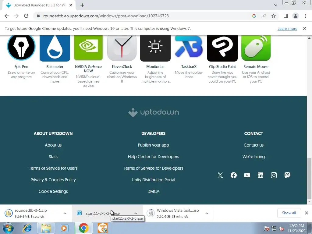Viewport: 312px width, 234px height.
Task: Close the downloads shelf
Action: click(x=307, y=213)
